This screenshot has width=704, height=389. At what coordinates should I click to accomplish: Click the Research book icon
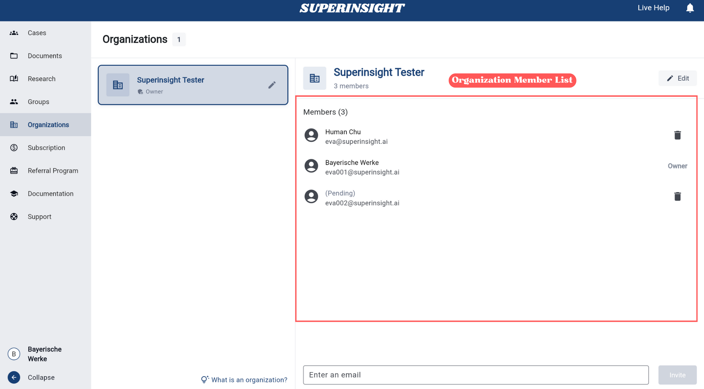pyautogui.click(x=14, y=79)
